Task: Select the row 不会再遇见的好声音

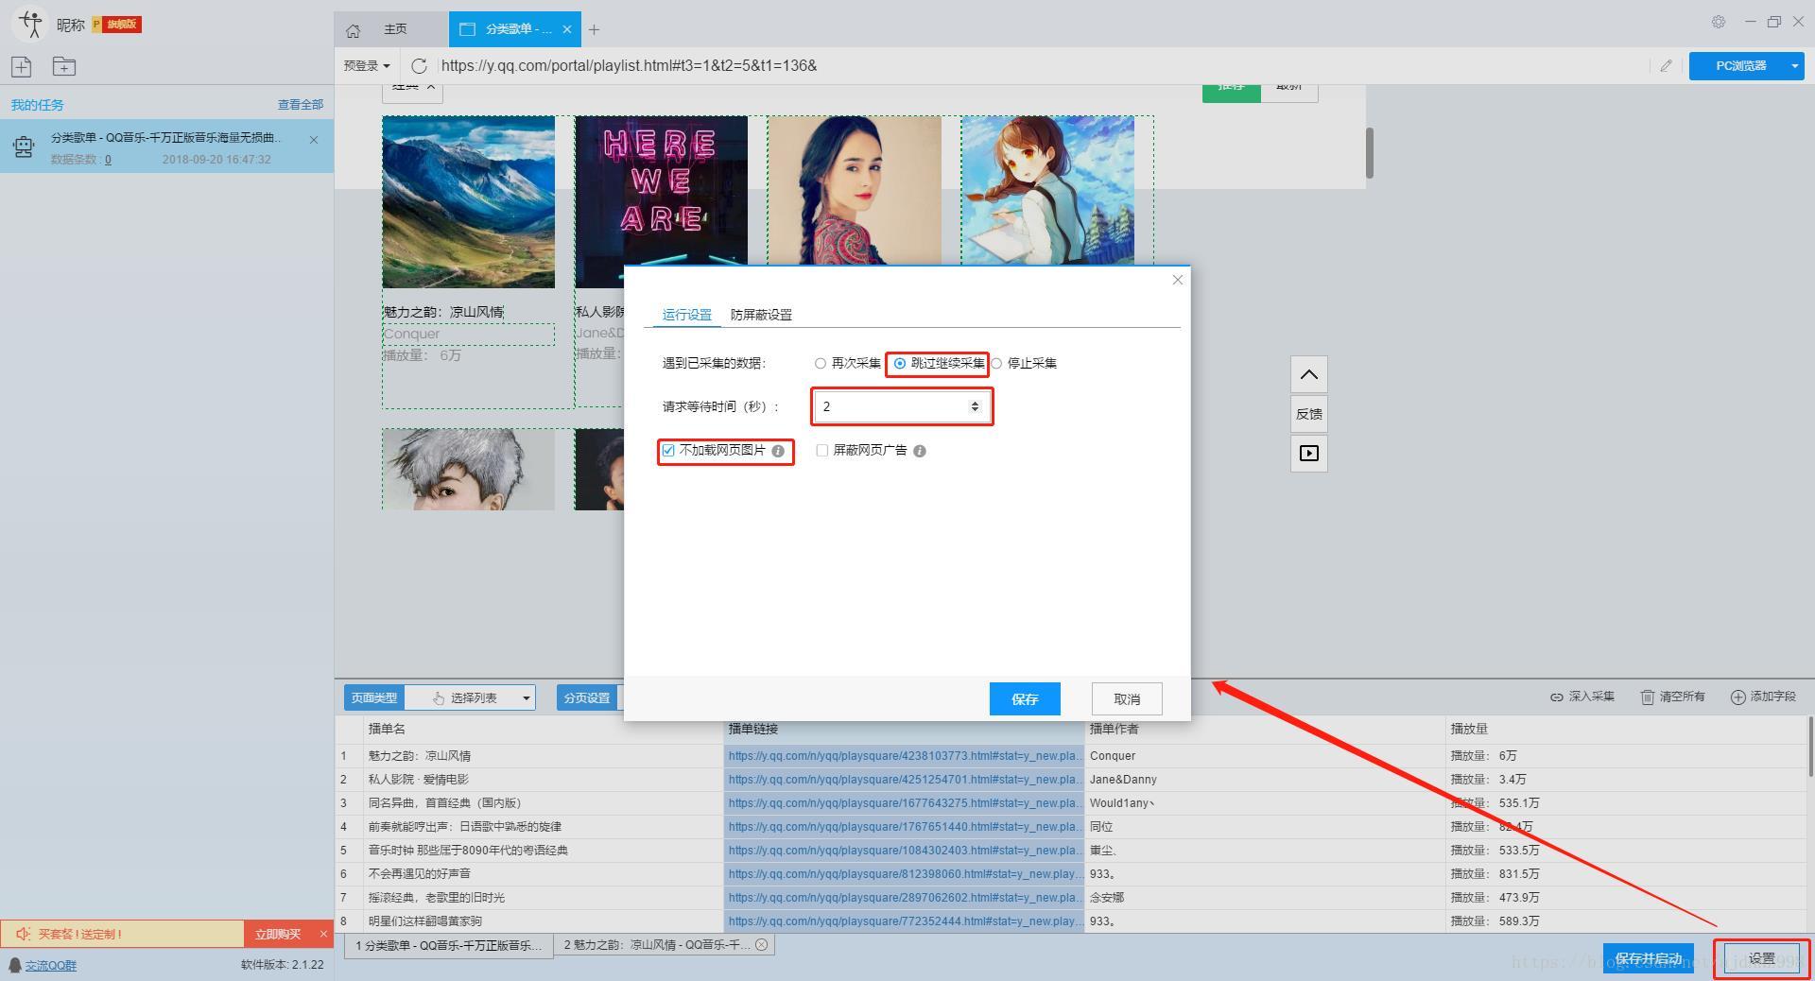Action: (1073, 874)
